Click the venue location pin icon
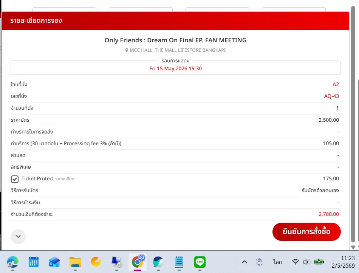Image resolution: width=359 pixels, height=273 pixels. coord(127,50)
